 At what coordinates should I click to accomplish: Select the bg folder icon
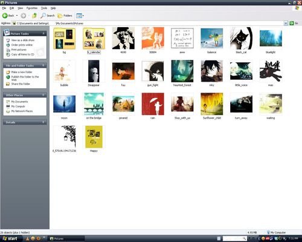click(64, 39)
